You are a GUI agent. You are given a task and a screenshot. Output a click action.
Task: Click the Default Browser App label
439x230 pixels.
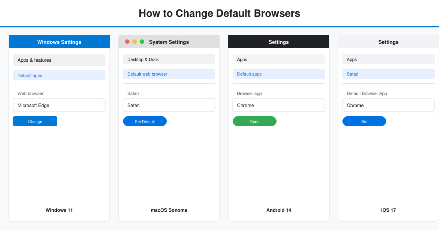click(367, 93)
